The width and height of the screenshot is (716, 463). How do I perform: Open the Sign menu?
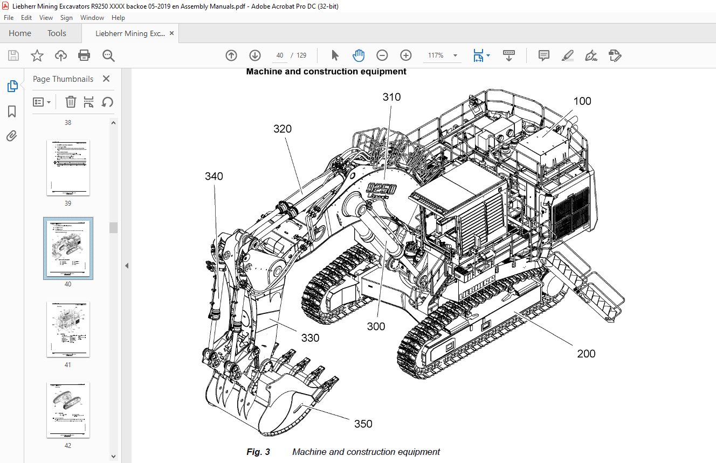pyautogui.click(x=66, y=18)
